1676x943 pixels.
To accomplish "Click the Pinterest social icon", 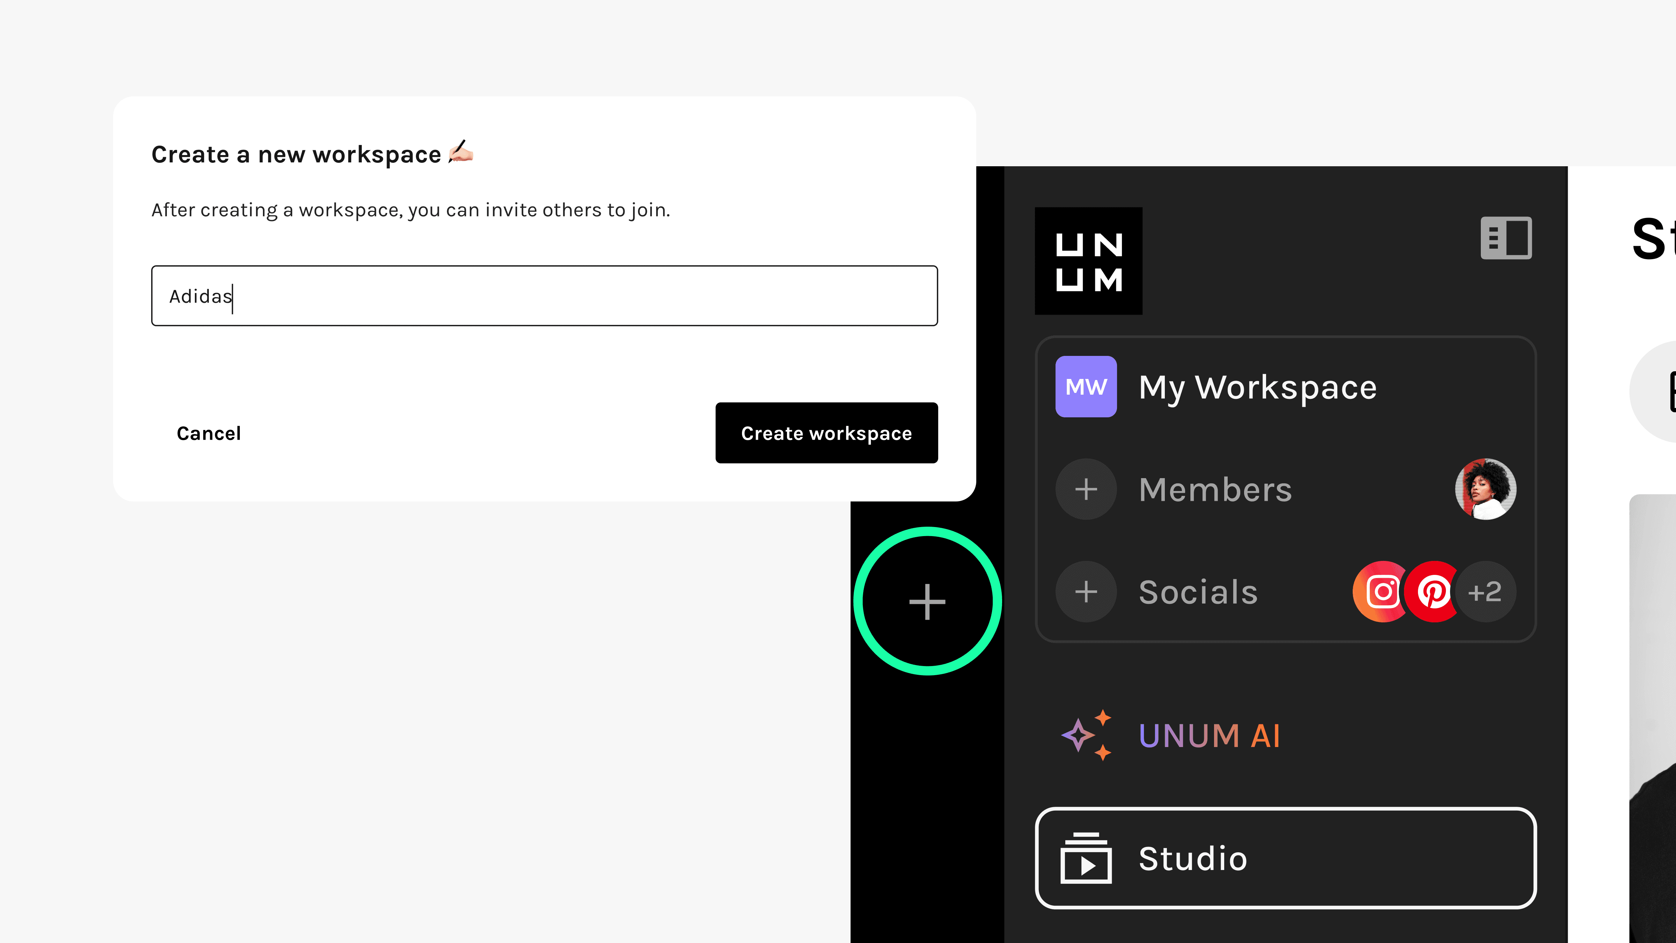I will 1433,592.
